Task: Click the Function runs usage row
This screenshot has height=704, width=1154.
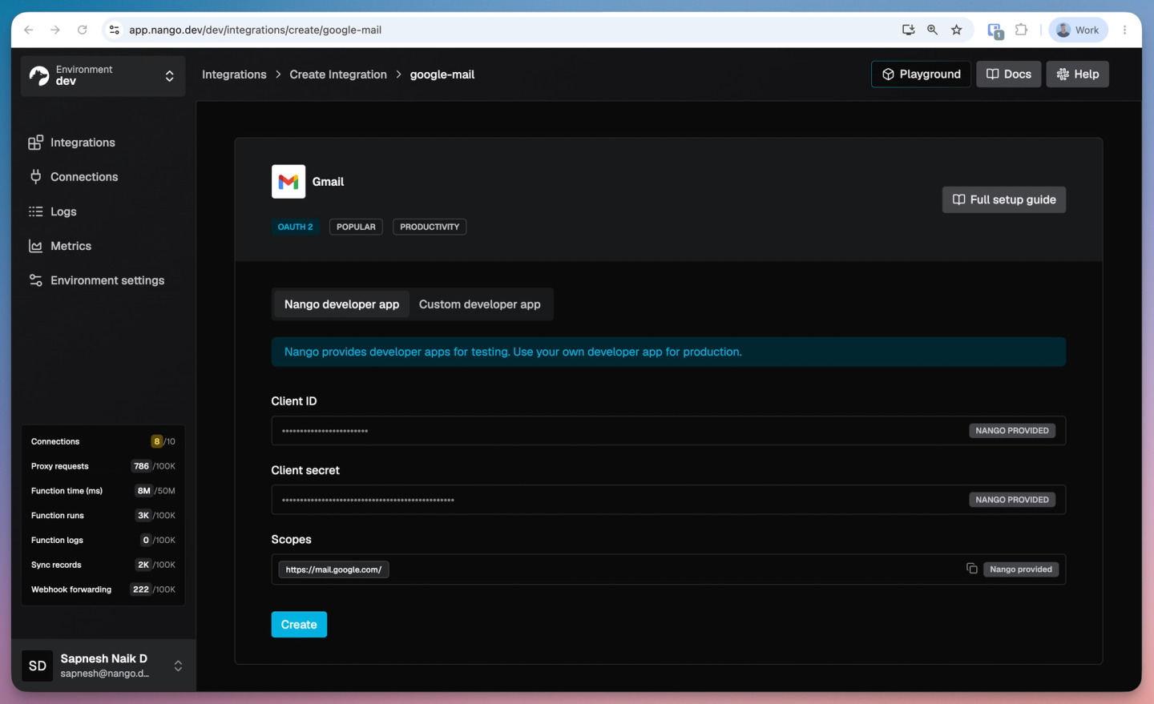Action: [103, 516]
